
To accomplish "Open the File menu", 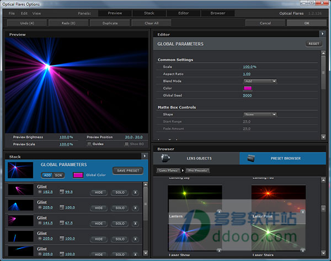I will pos(12,13).
